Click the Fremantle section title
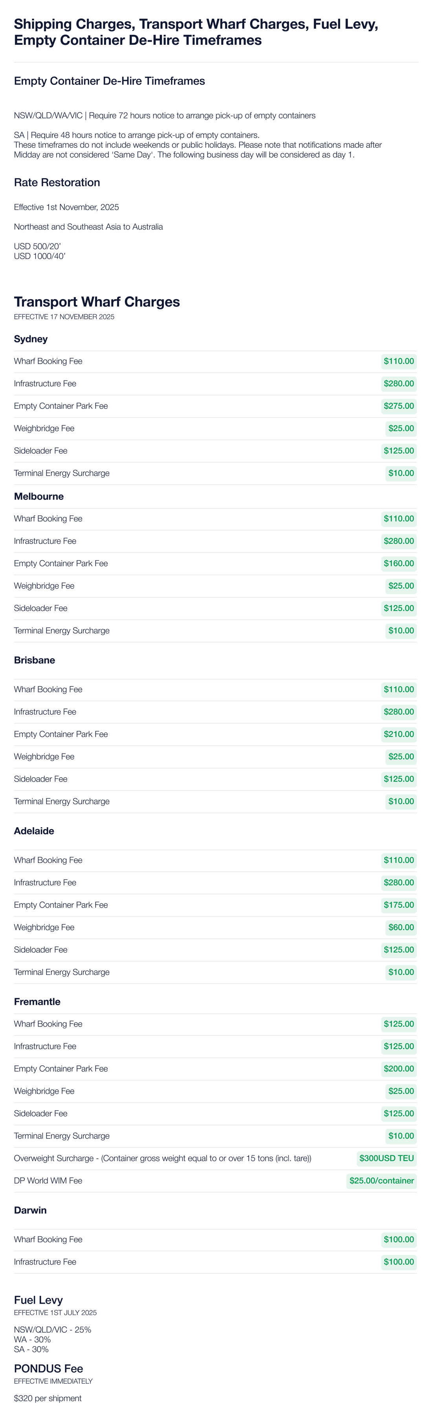 click(x=37, y=1002)
